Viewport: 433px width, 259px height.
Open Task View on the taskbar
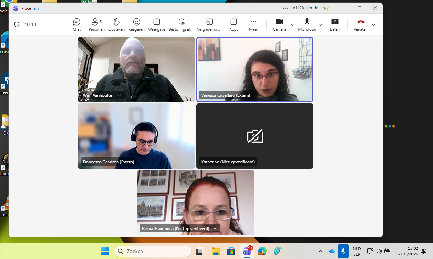pos(200,251)
